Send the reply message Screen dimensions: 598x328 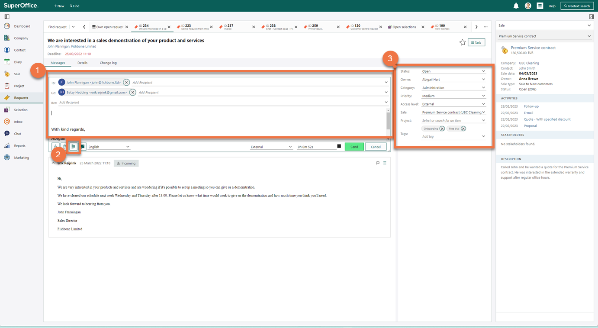[x=354, y=147]
